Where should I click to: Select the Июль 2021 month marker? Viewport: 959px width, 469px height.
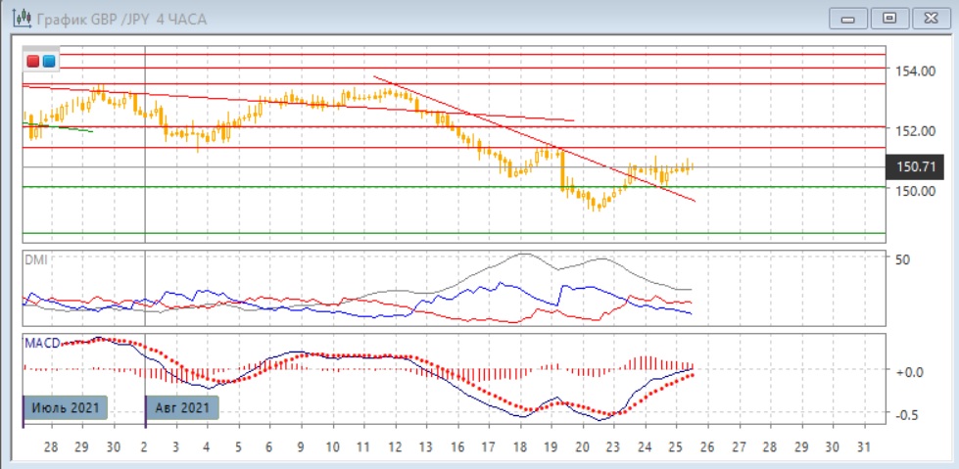64,406
